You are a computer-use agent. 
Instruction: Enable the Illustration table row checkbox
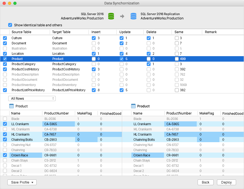pyautogui.click(x=5, y=48)
